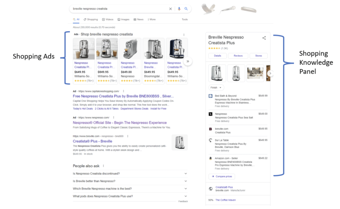Image resolution: width=340 pixels, height=209 pixels.
Task: Click the Nespresso store logo in price list
Action: [210, 114]
